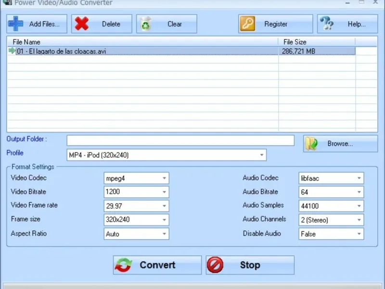
Task: Click the Convert button text
Action: click(x=158, y=265)
